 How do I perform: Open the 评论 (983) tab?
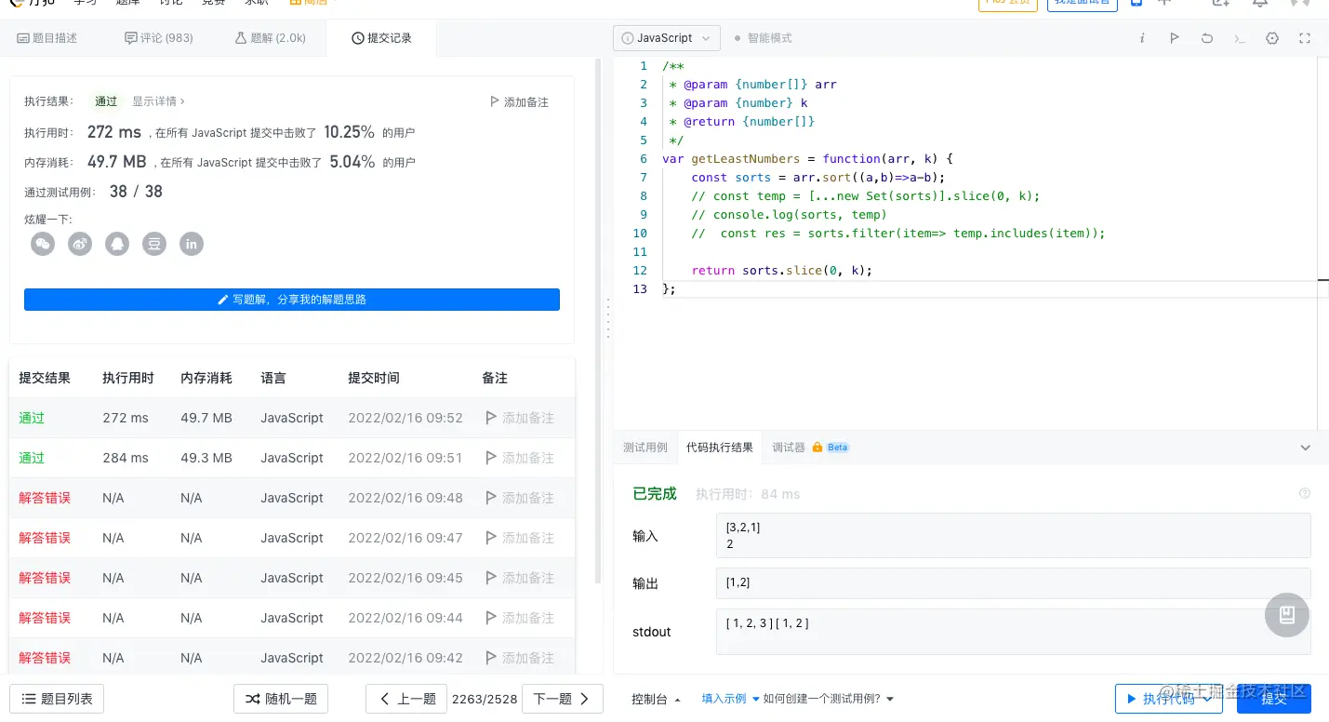(159, 38)
